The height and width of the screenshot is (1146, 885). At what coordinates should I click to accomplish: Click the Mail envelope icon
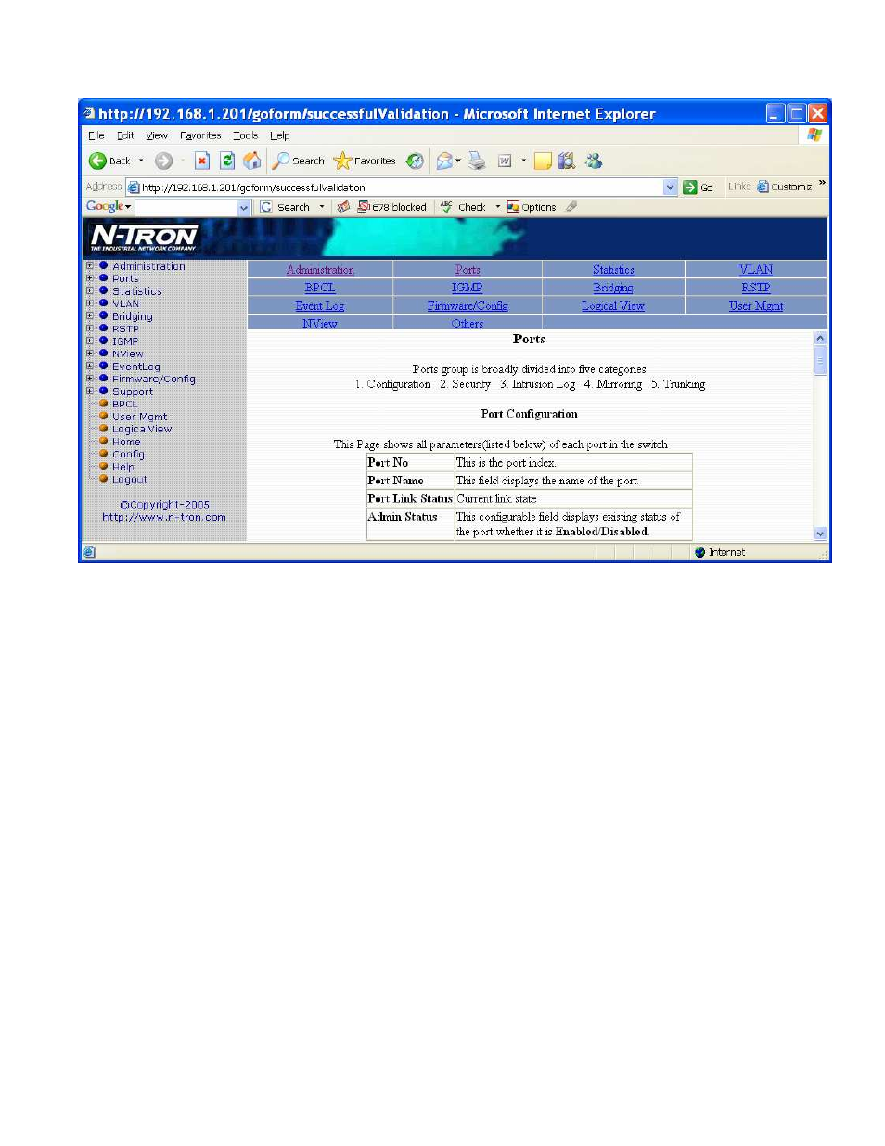pyautogui.click(x=445, y=161)
